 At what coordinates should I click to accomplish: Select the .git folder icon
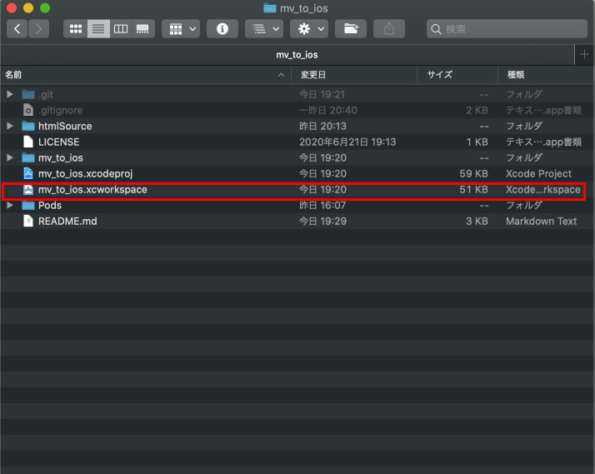[28, 94]
